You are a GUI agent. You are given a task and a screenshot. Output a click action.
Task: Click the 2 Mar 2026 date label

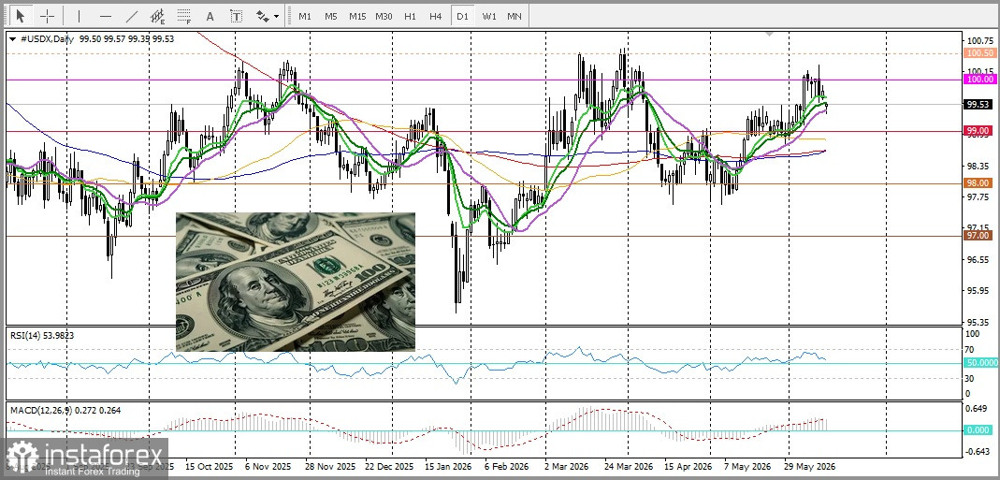(566, 465)
